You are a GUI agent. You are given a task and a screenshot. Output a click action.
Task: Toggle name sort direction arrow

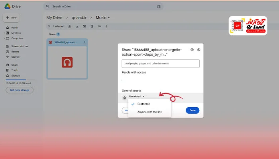click(x=59, y=34)
